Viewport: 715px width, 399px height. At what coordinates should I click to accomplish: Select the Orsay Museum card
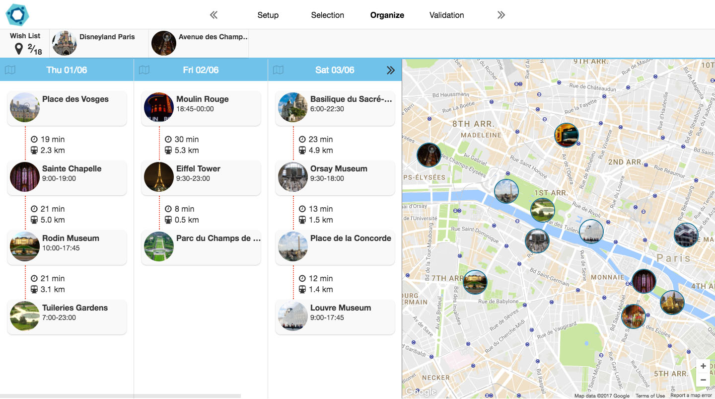[x=335, y=177]
